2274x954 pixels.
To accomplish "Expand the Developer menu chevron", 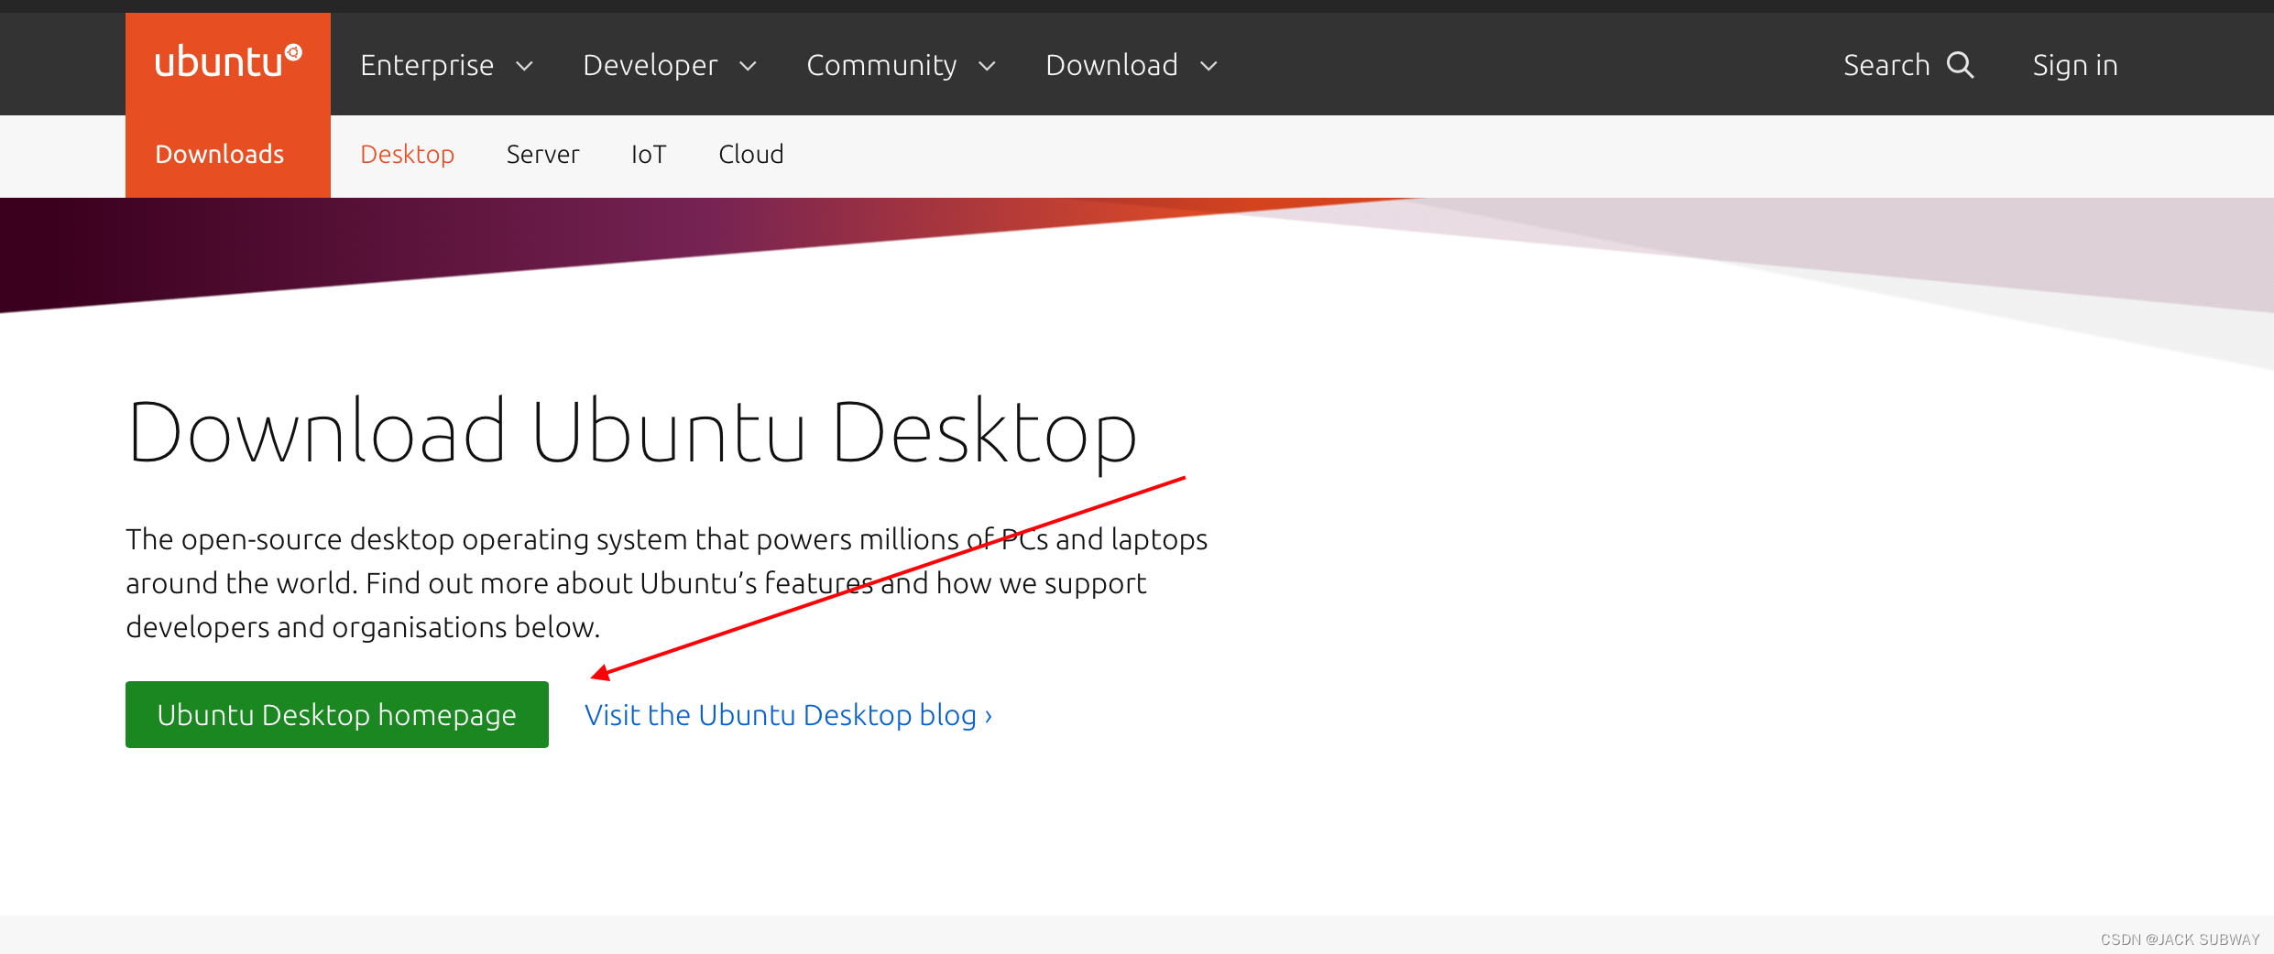I will 748,66.
